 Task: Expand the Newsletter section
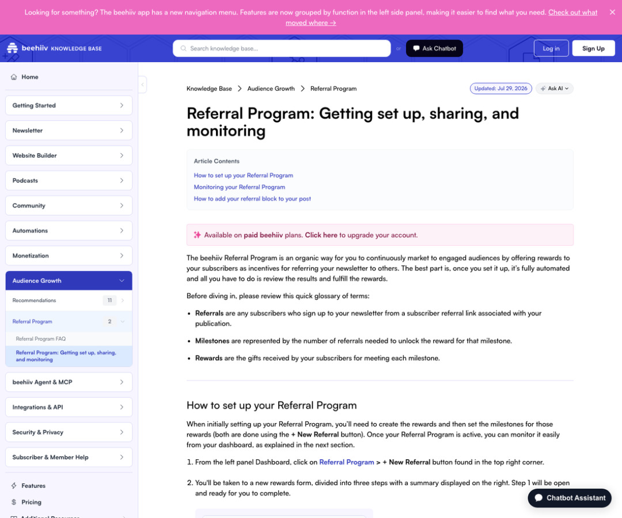69,131
